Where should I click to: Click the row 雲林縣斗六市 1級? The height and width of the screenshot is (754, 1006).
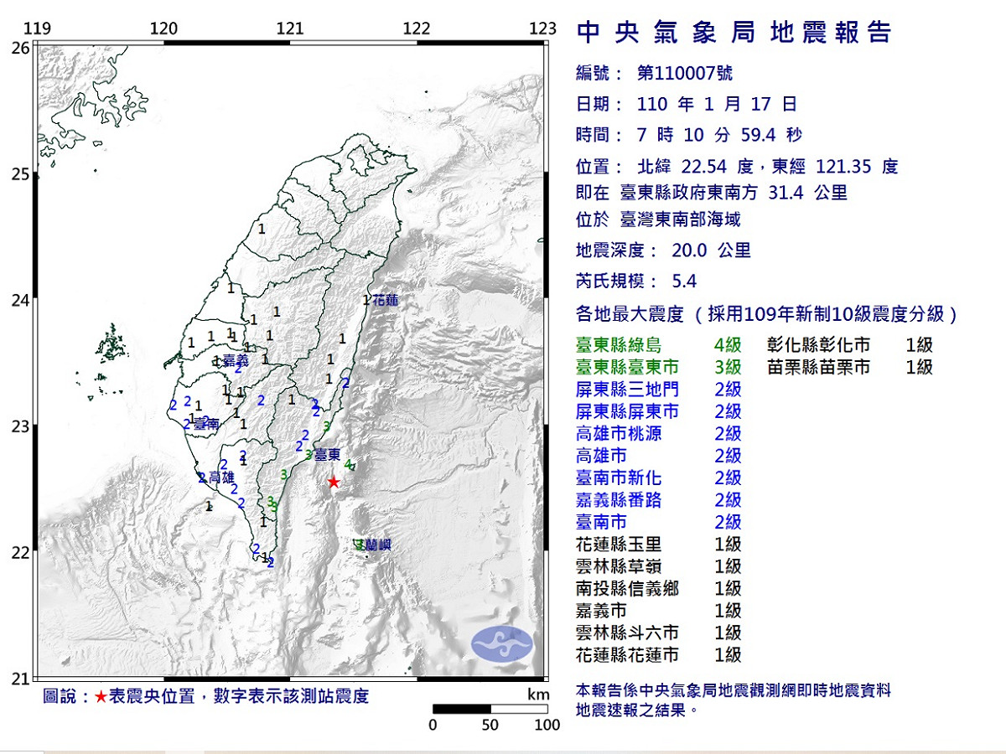tap(659, 633)
